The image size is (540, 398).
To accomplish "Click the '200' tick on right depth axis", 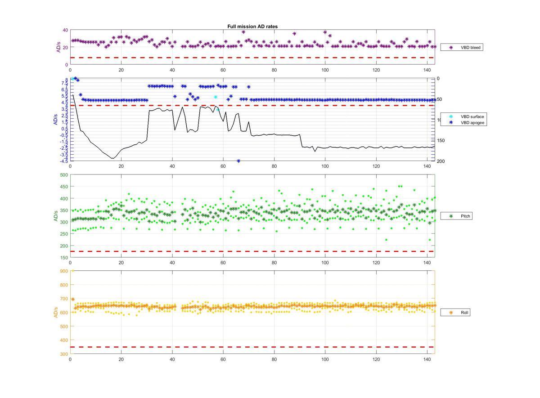I will [440, 161].
